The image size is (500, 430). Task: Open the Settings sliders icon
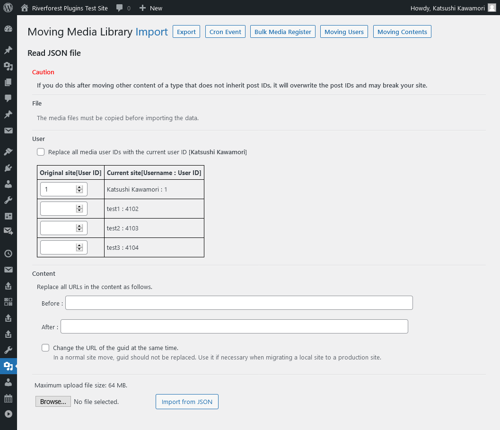point(9,216)
